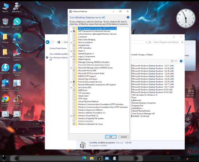Check the Containers feature box

tap(74, 37)
